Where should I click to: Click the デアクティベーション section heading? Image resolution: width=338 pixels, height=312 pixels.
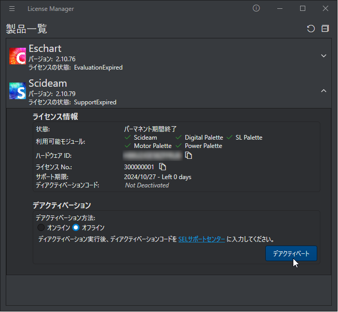[62, 205]
